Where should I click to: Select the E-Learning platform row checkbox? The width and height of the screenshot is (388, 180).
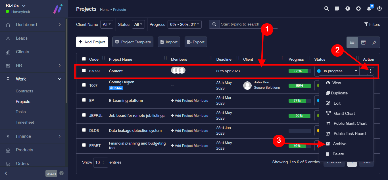[84, 100]
